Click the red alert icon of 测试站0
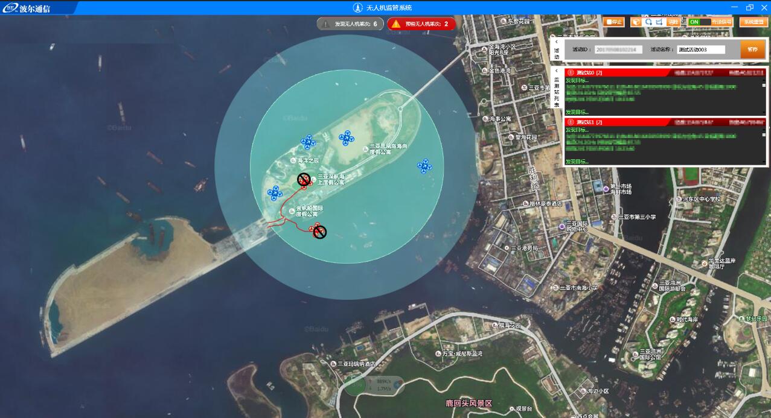 571,72
